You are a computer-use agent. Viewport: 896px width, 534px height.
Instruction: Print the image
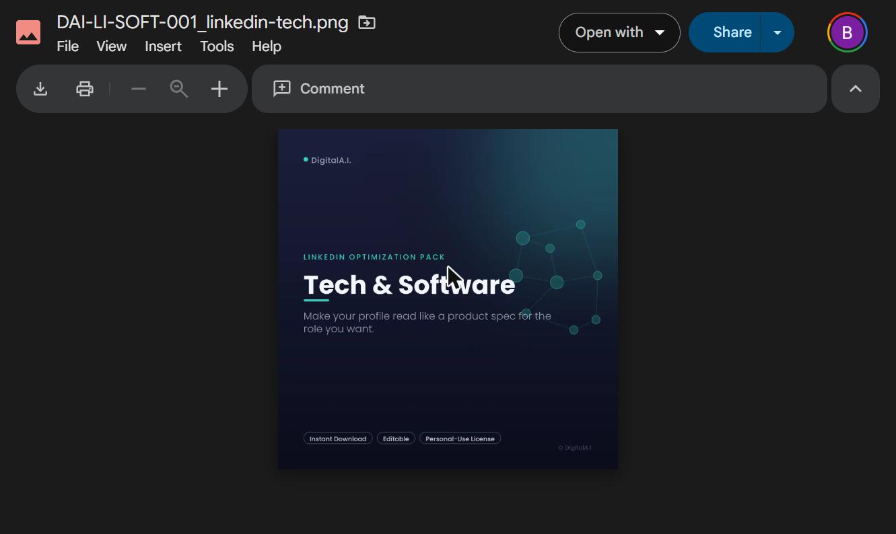[x=85, y=89]
